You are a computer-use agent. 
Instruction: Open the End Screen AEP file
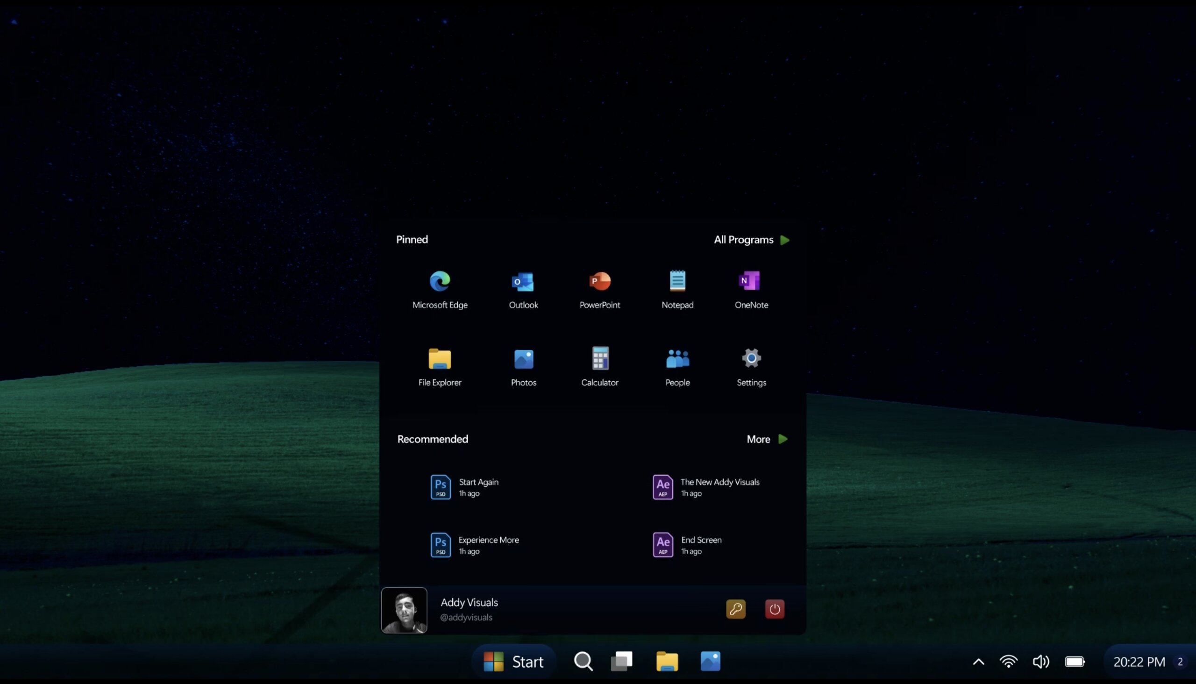[x=687, y=545]
